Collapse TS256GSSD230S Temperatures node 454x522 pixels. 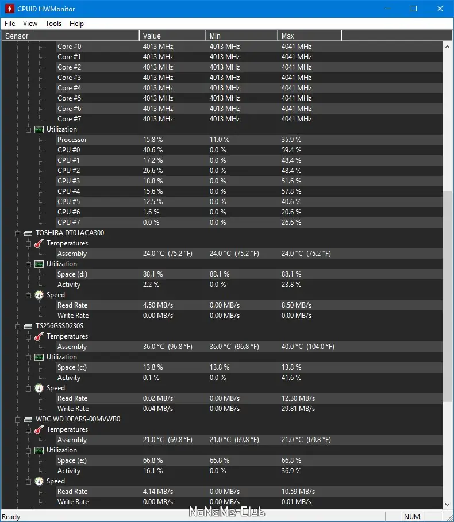point(28,337)
